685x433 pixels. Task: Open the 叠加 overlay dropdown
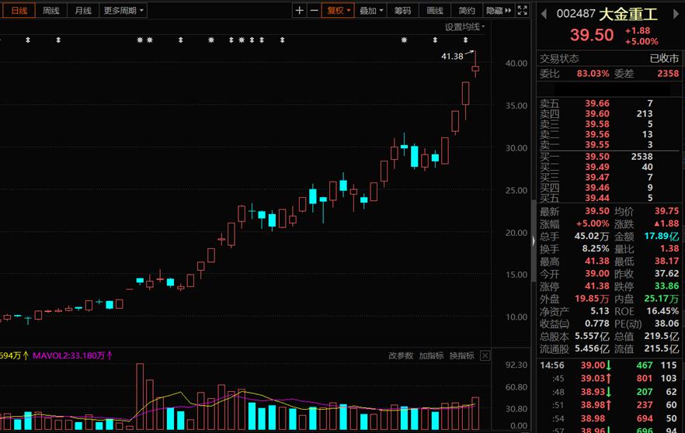click(371, 11)
